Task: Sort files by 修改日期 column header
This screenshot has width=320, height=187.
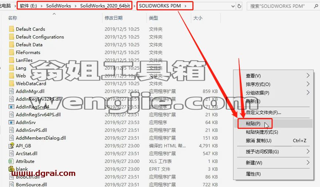Action: [x=114, y=18]
